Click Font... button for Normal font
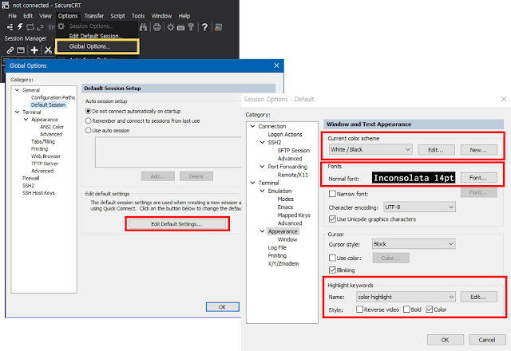Viewport: 511px width, 351px height. point(478,177)
